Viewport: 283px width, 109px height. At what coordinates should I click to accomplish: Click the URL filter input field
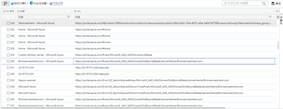(171, 17)
